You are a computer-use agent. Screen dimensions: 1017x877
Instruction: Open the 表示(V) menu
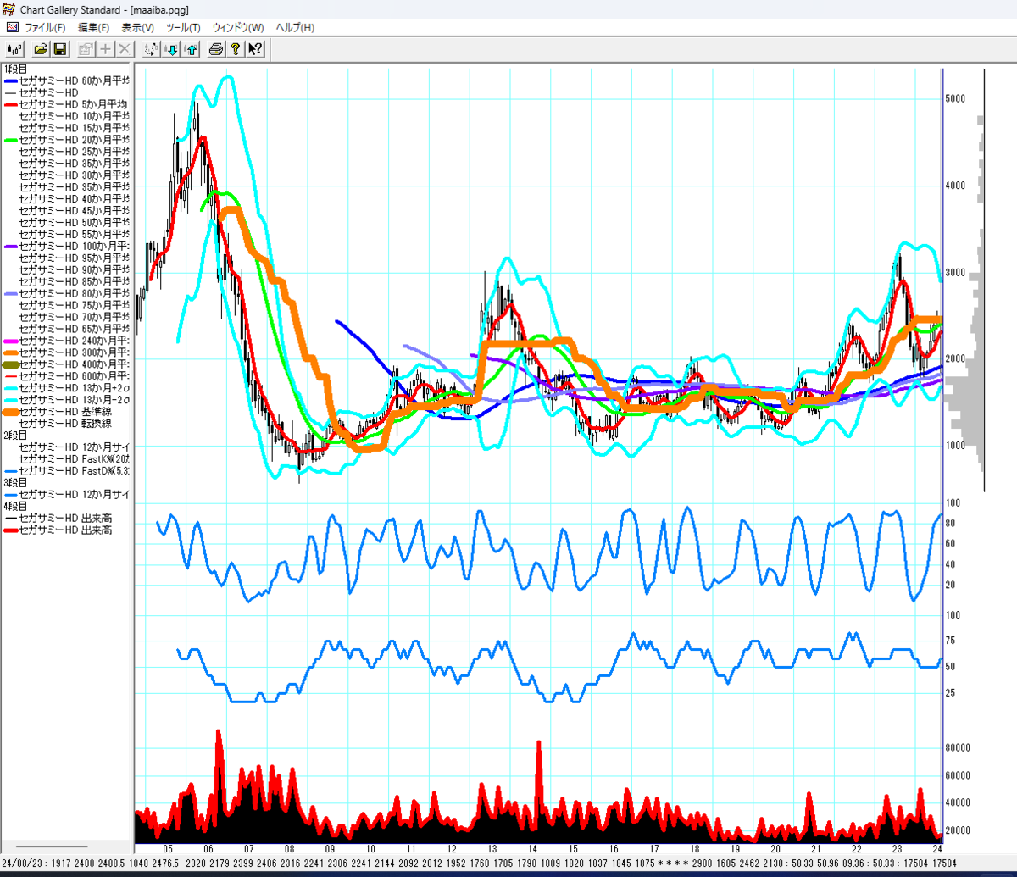click(138, 27)
